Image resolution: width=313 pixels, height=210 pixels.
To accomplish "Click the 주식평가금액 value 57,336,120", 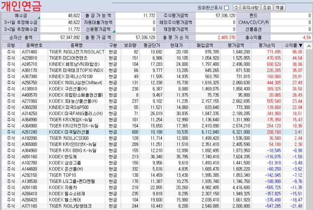I will 226,15.
